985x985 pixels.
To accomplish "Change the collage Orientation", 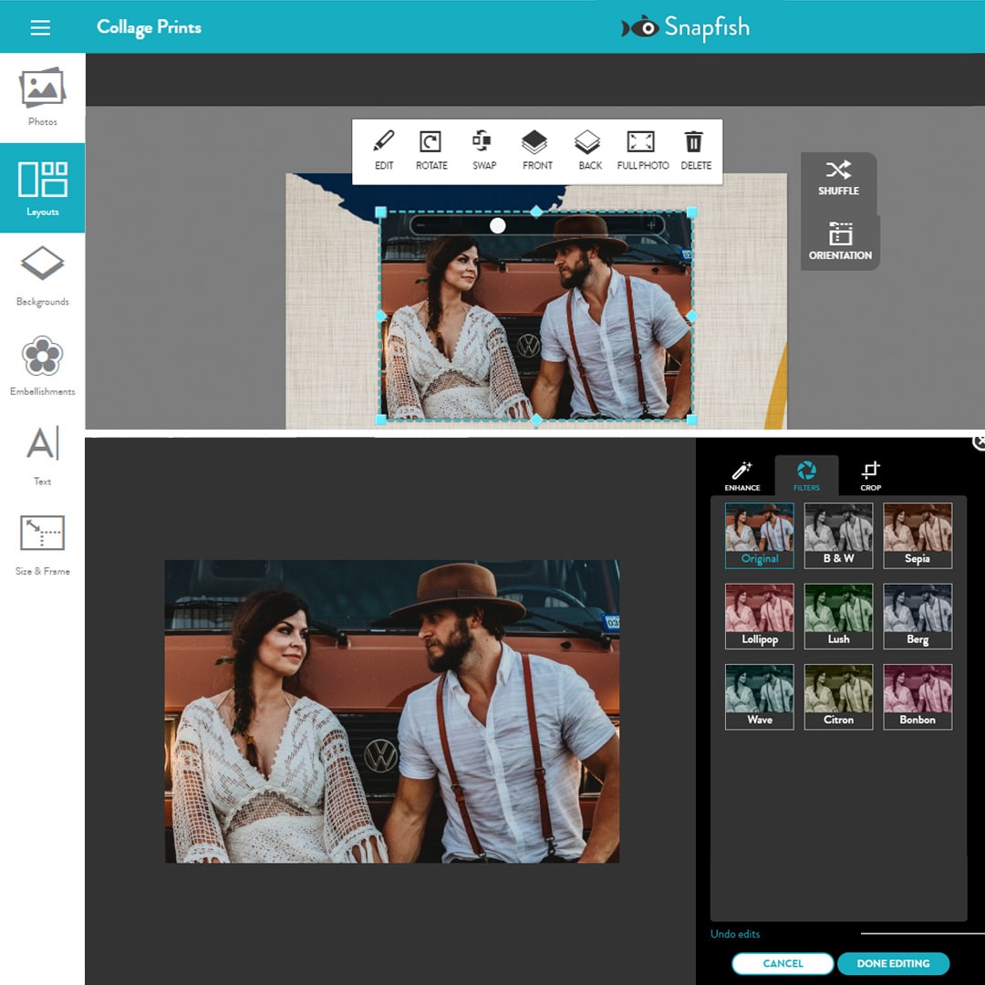I will [838, 242].
